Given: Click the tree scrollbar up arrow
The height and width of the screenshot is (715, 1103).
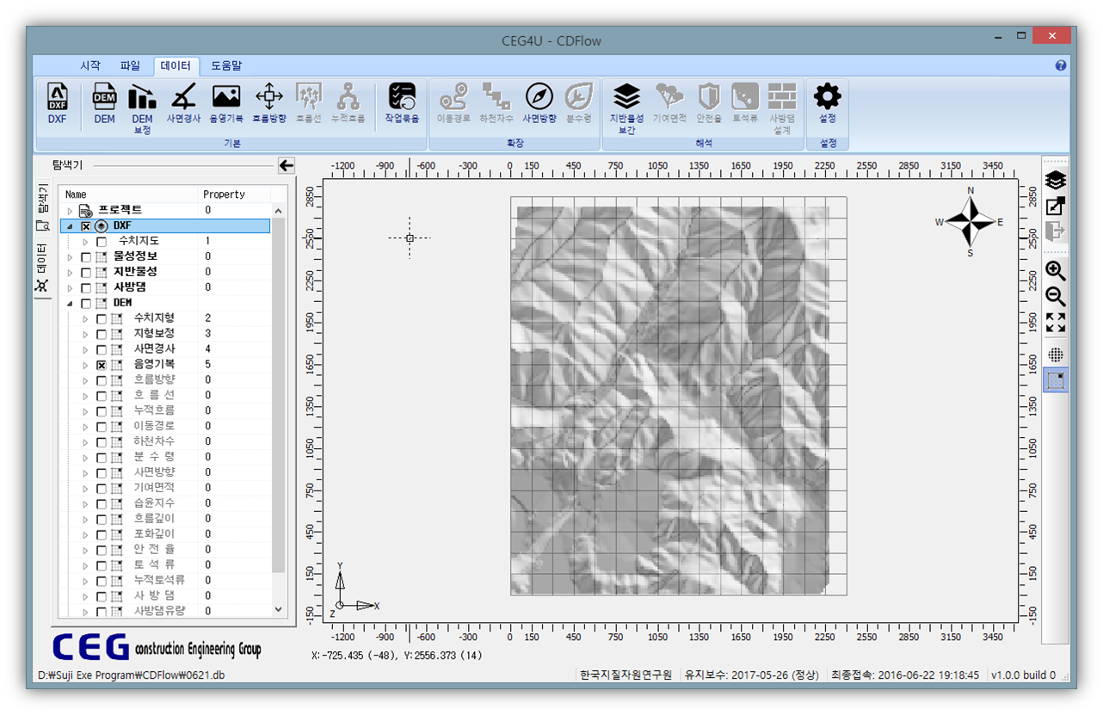Looking at the screenshot, I should (x=278, y=211).
